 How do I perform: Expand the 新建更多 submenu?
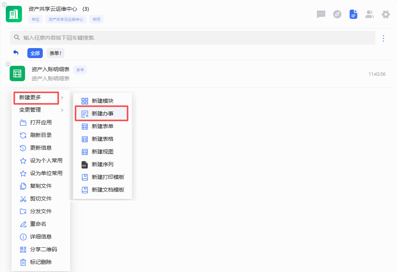pyautogui.click(x=36, y=98)
